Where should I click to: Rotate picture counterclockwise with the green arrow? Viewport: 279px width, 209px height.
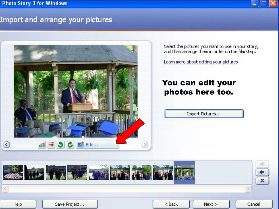[x=60, y=145]
